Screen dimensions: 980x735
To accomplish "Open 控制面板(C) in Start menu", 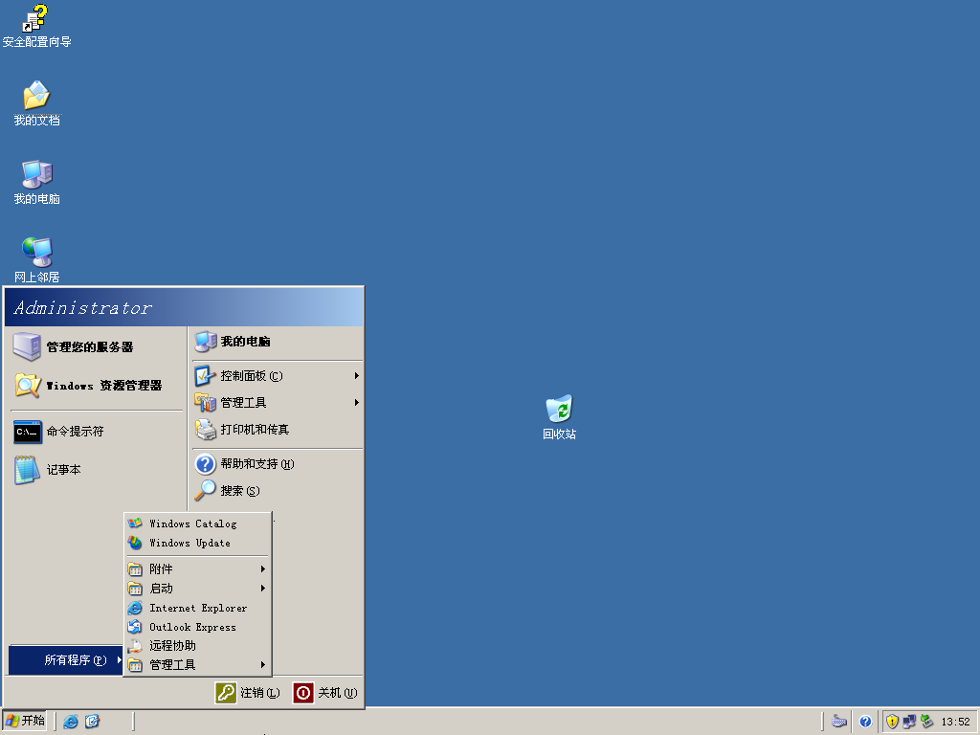I will pyautogui.click(x=277, y=375).
